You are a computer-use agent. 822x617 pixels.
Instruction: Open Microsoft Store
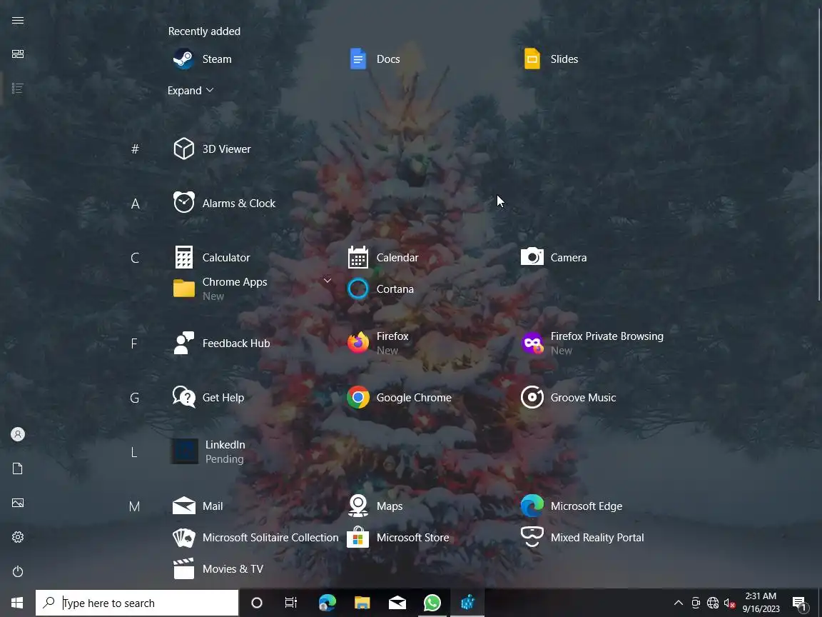[398, 538]
